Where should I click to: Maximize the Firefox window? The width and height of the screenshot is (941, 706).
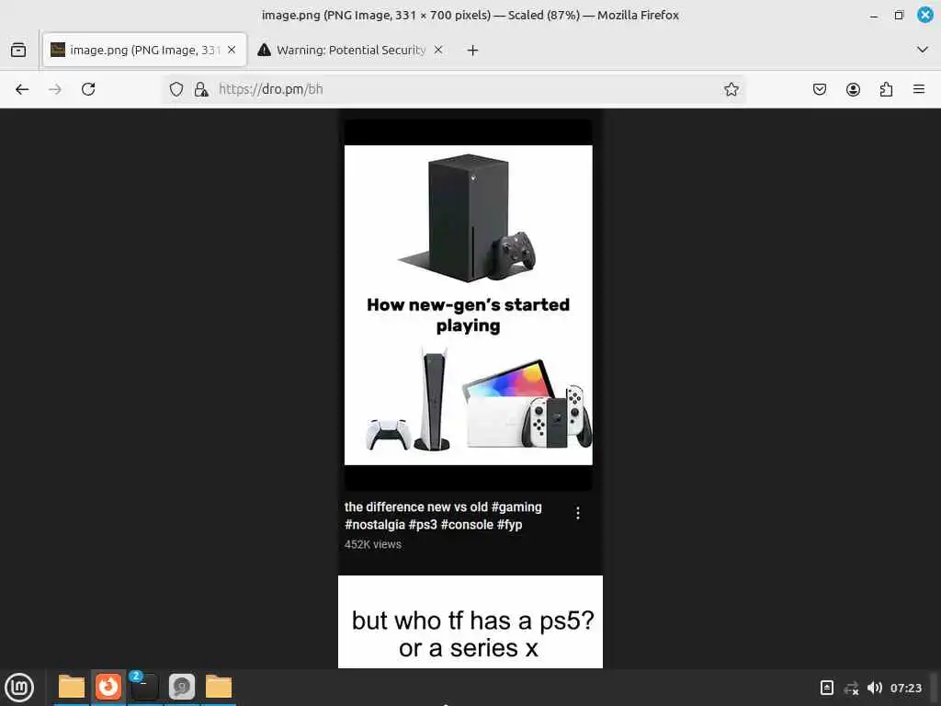(x=899, y=16)
